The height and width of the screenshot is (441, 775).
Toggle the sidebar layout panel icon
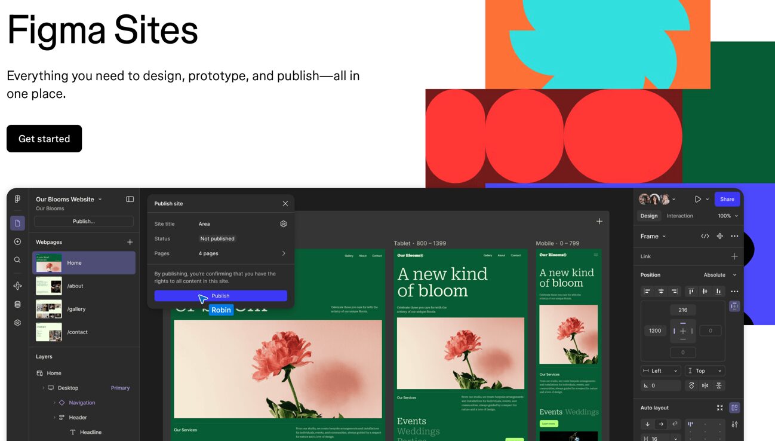[x=130, y=200]
